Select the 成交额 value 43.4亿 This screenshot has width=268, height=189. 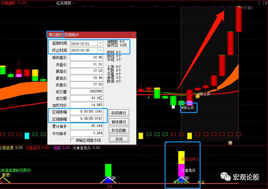[87, 98]
